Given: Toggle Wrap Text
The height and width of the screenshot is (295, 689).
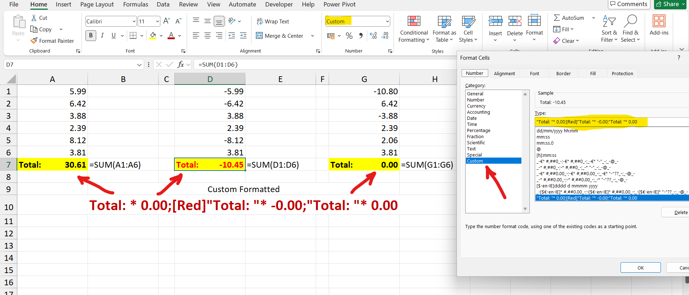Looking at the screenshot, I should (x=273, y=21).
